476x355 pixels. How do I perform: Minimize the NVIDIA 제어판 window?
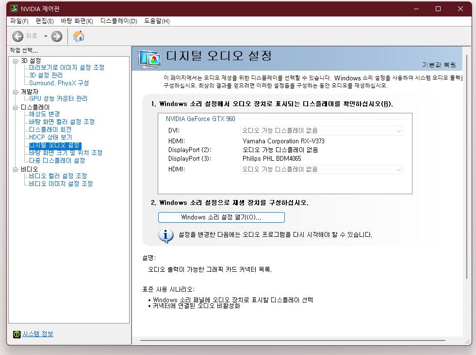(416, 9)
